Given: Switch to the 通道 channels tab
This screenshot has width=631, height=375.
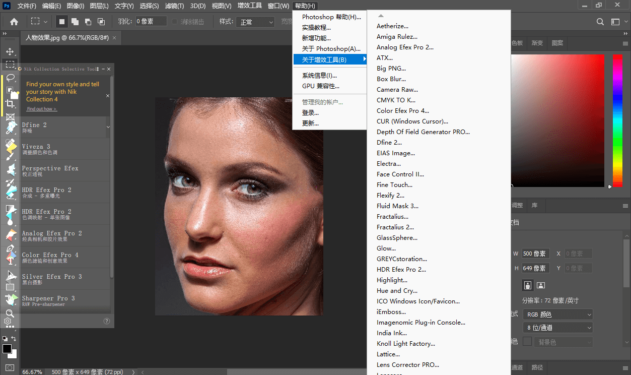Looking at the screenshot, I should click(517, 368).
